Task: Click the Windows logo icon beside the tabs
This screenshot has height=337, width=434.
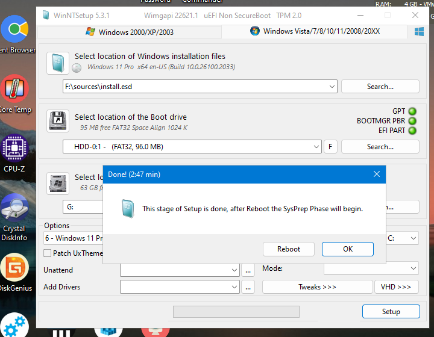Action: pyautogui.click(x=419, y=31)
